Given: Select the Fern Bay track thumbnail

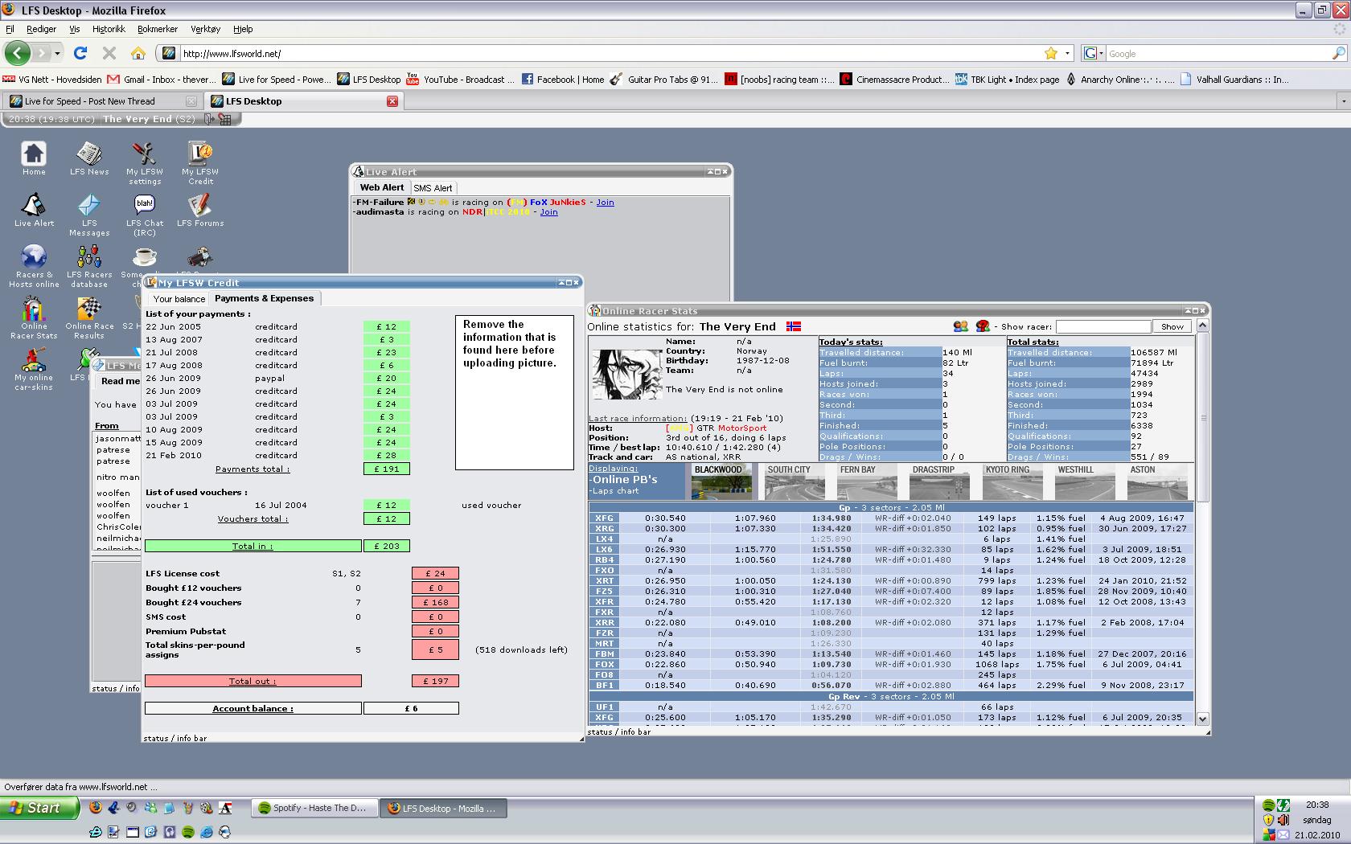Looking at the screenshot, I should [x=867, y=481].
